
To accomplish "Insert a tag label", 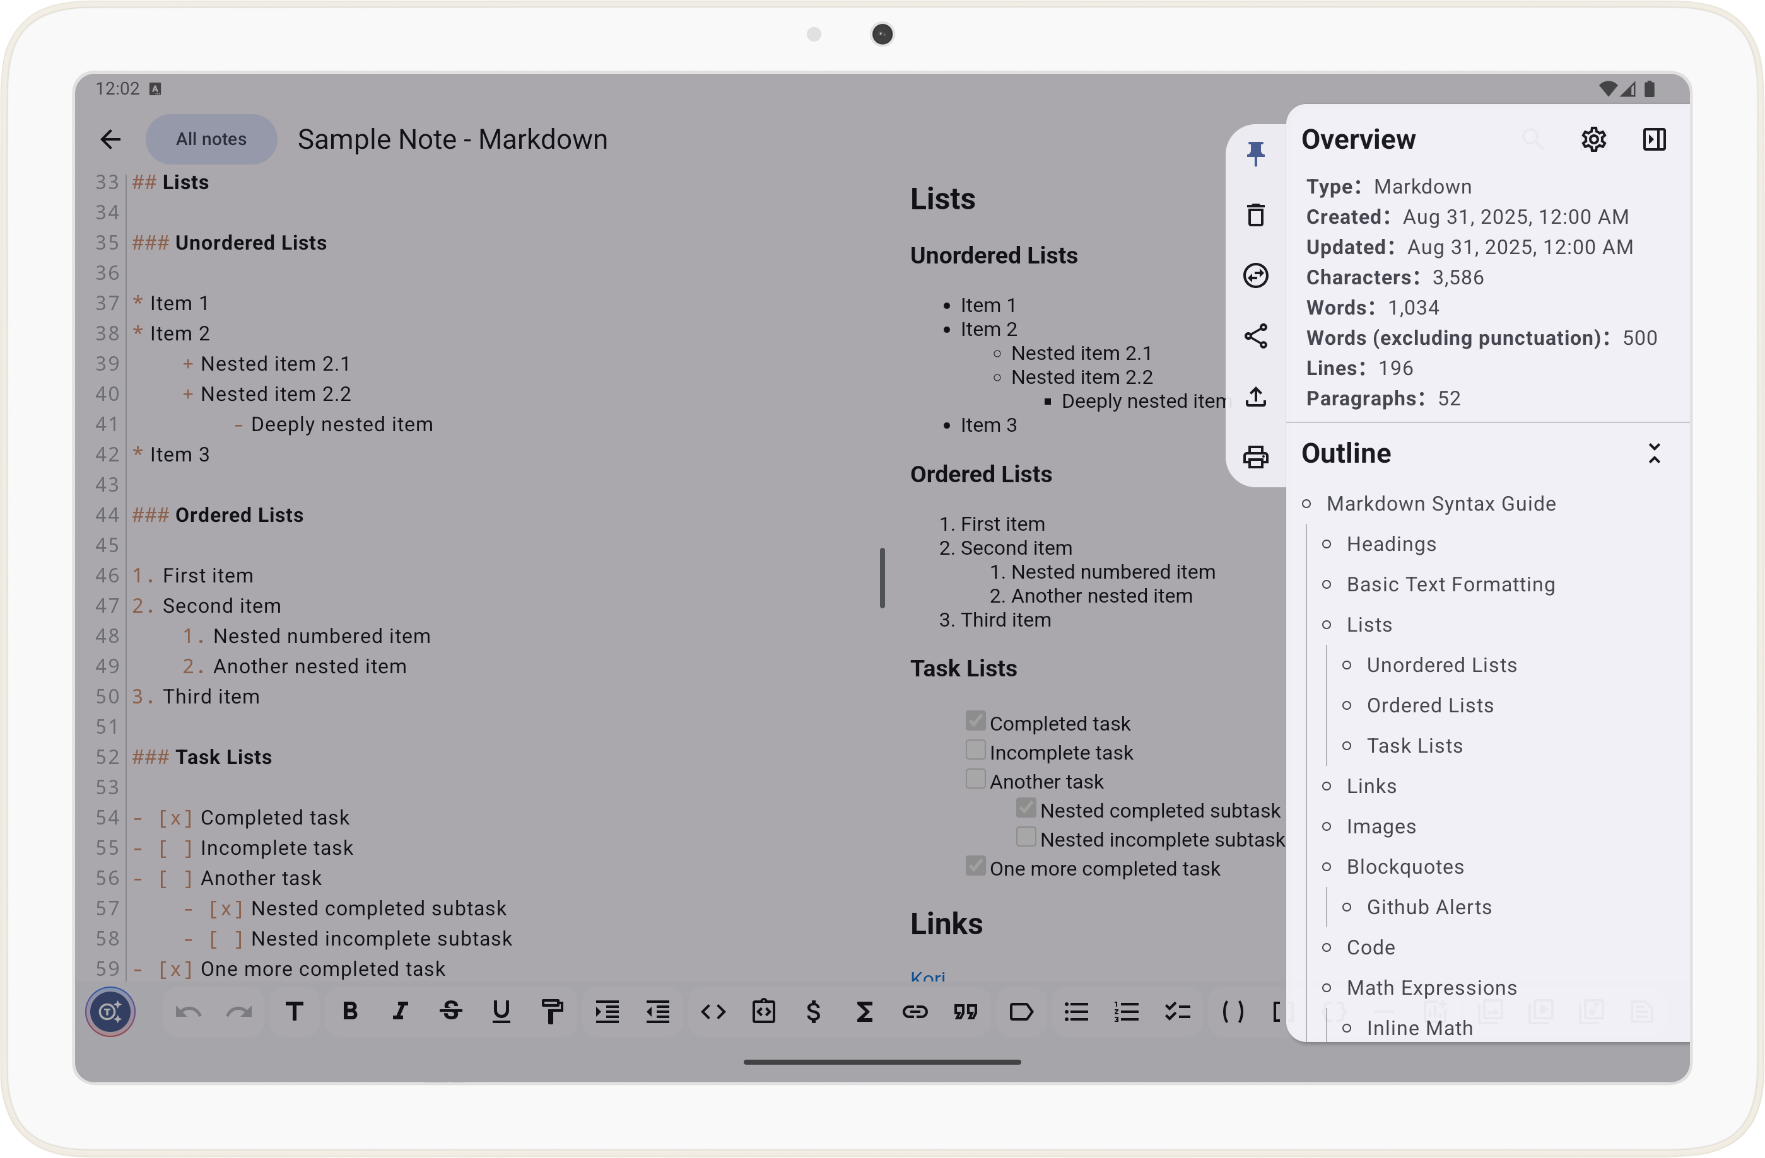I will (1021, 1011).
